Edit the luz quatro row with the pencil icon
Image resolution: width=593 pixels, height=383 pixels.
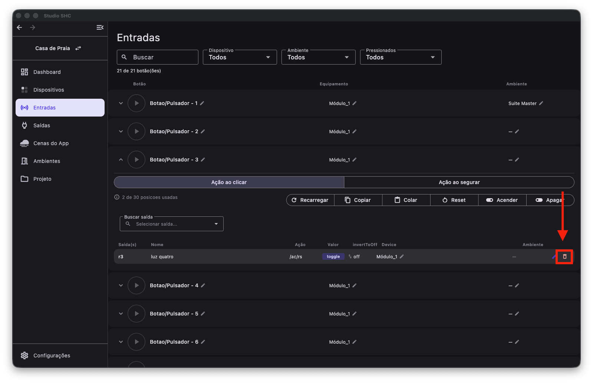554,256
